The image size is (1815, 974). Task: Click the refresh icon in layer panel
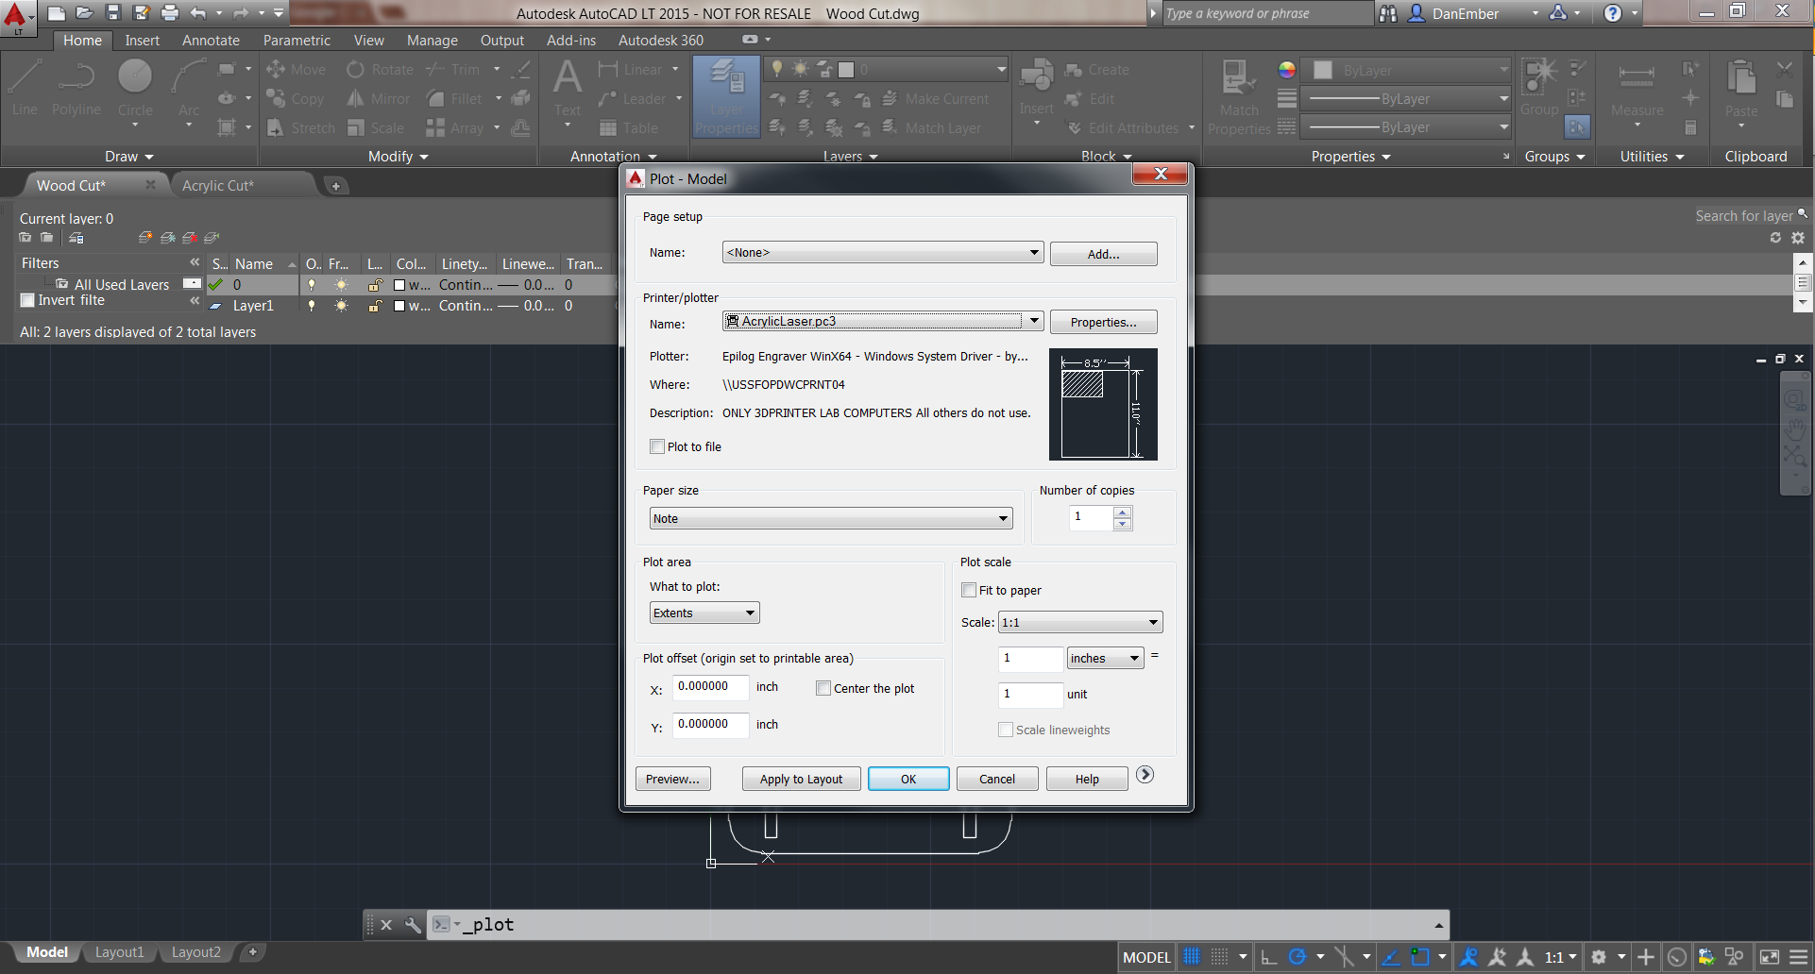(x=1775, y=238)
